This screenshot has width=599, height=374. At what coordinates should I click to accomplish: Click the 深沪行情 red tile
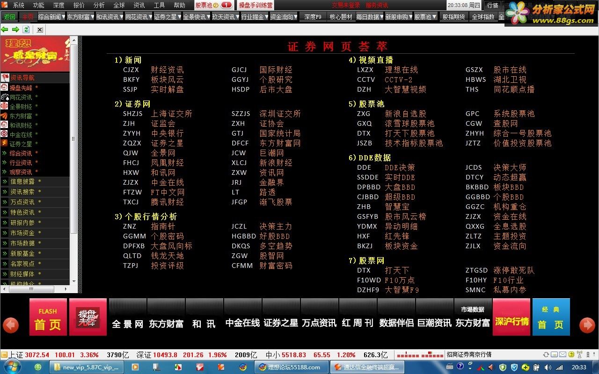tap(511, 317)
